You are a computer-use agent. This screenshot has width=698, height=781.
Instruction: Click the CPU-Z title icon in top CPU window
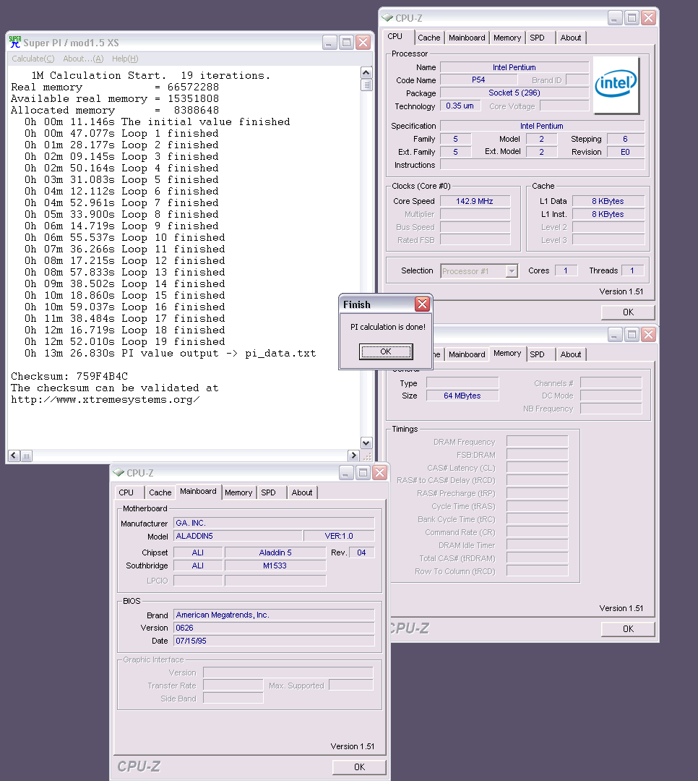pyautogui.click(x=387, y=18)
